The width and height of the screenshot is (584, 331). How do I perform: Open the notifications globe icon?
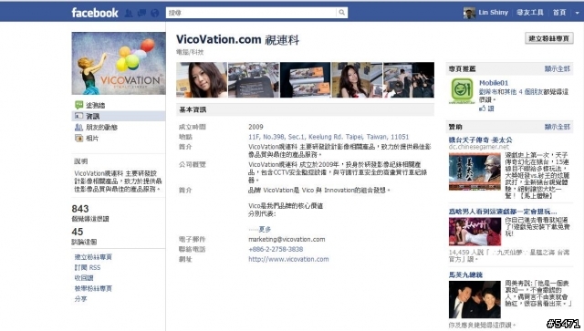point(154,13)
